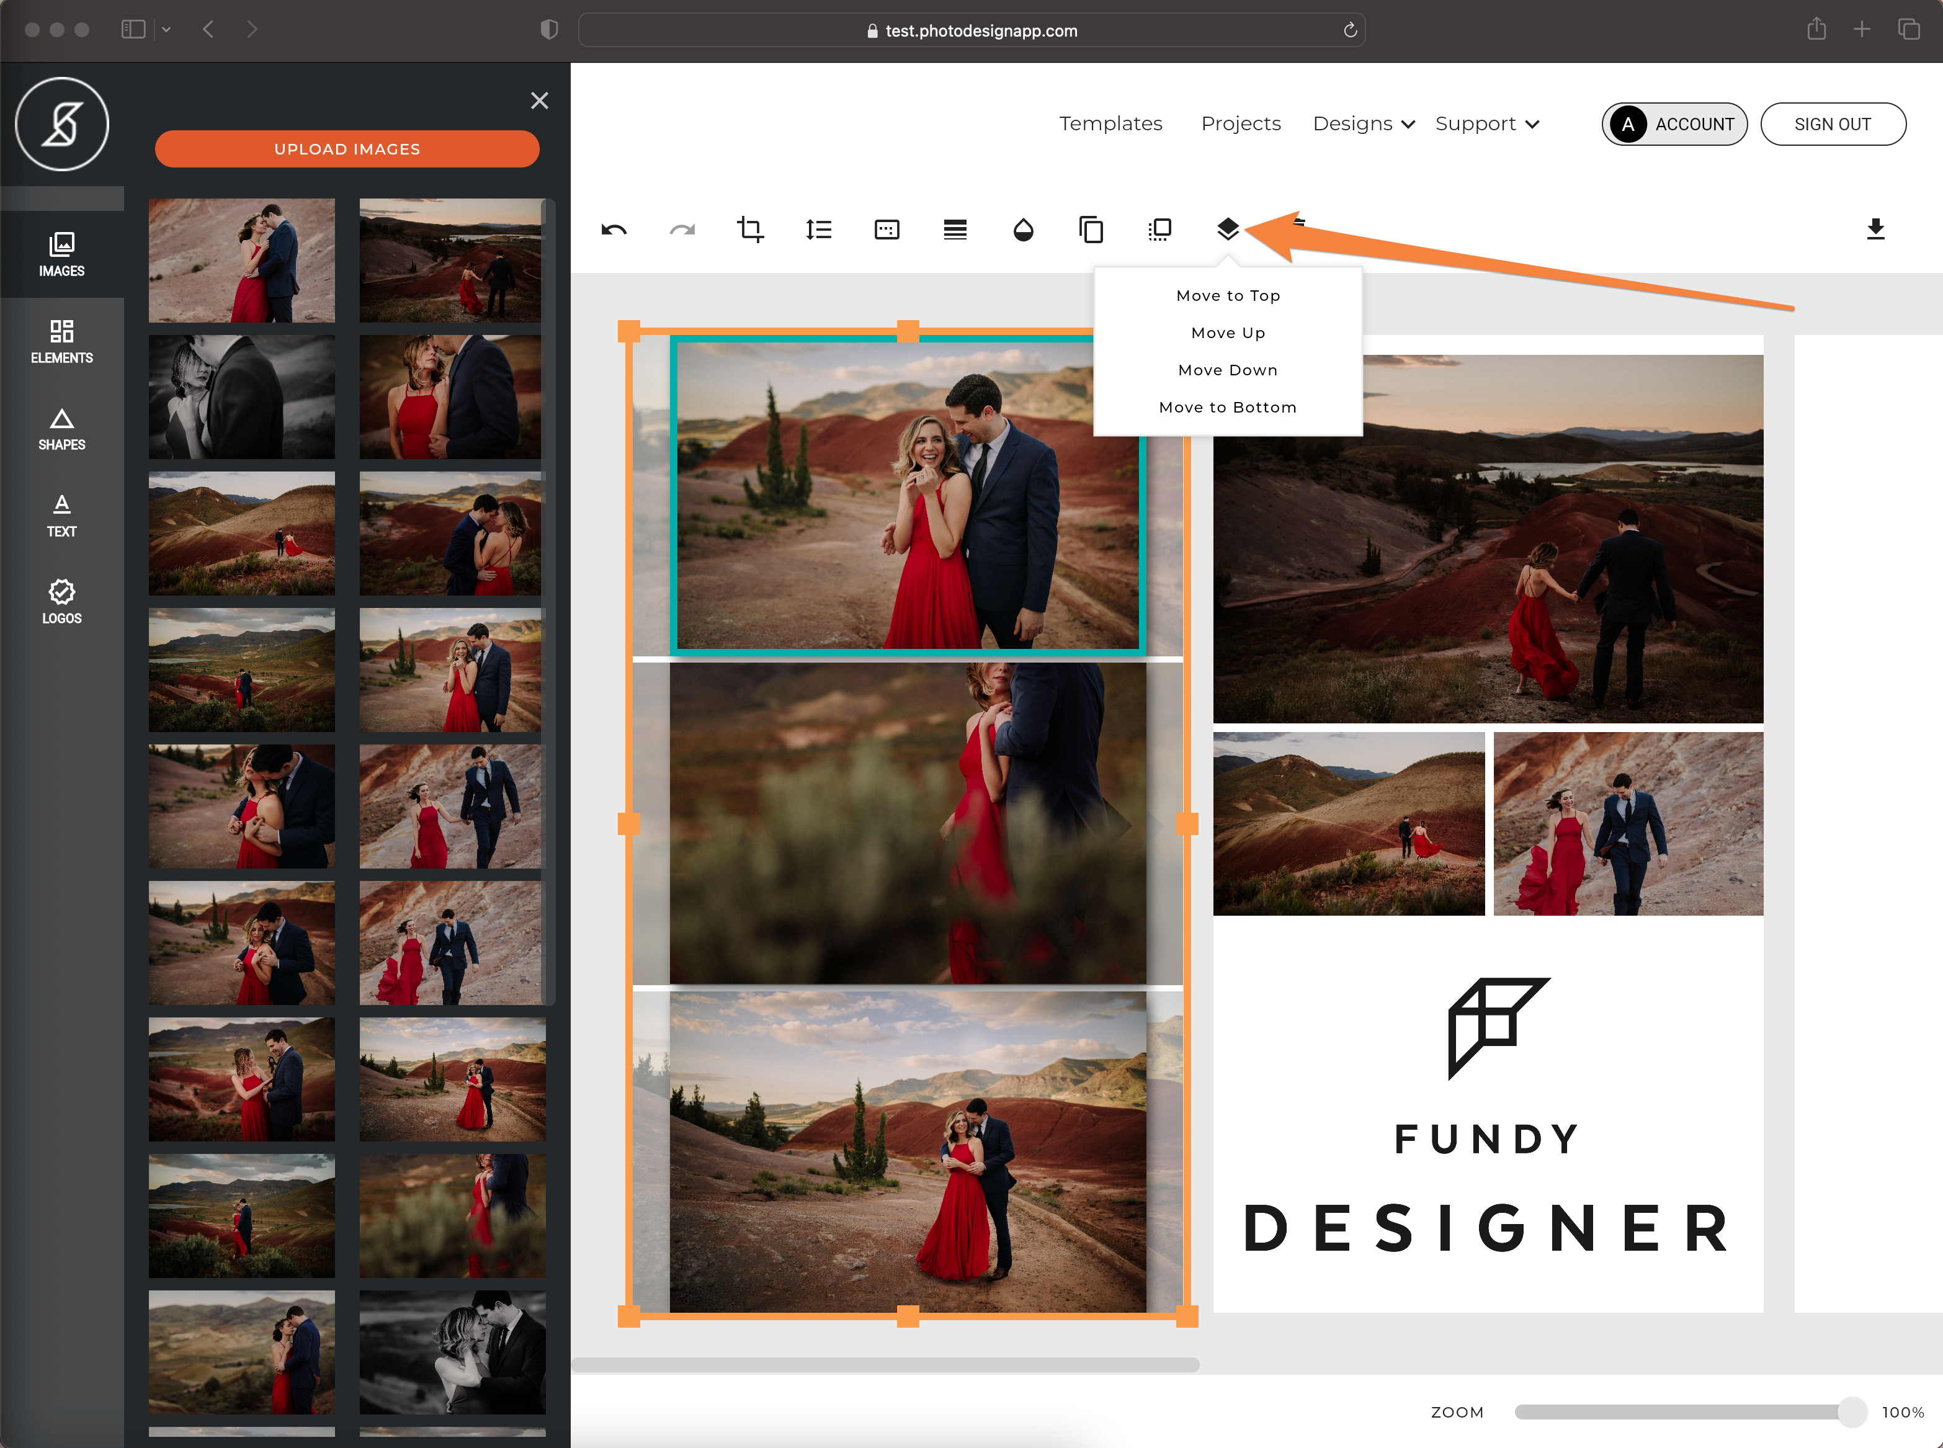1943x1448 pixels.
Task: Click the Sign Out button
Action: 1833,125
